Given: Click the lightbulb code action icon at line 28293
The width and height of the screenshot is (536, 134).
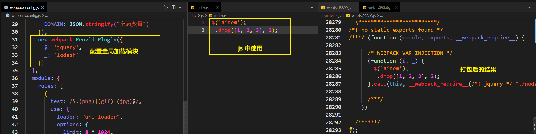Looking at the screenshot, I should pyautogui.click(x=351, y=128).
